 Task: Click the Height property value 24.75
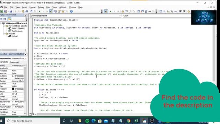(x=18, y=91)
